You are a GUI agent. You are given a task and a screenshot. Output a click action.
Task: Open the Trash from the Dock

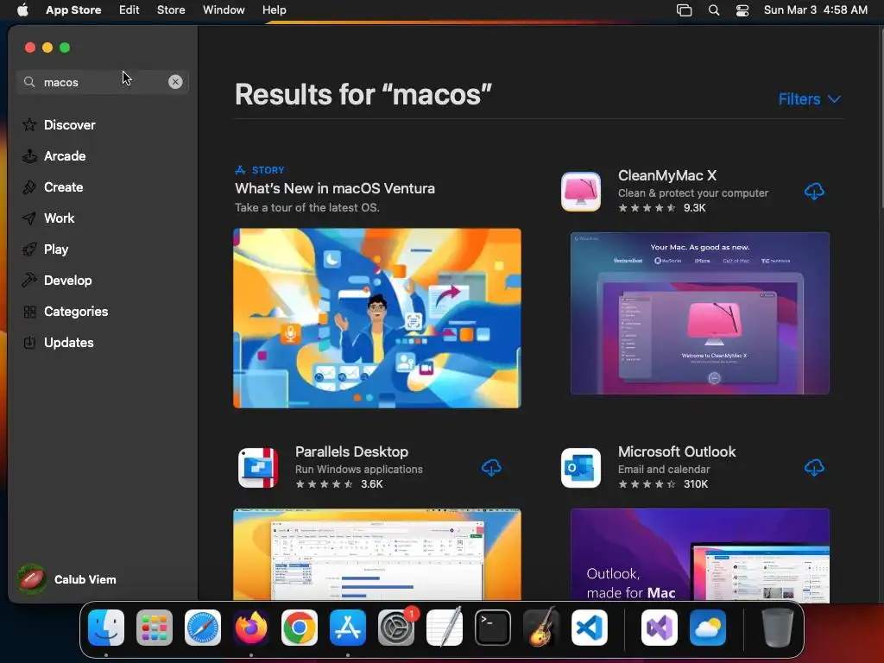(778, 628)
